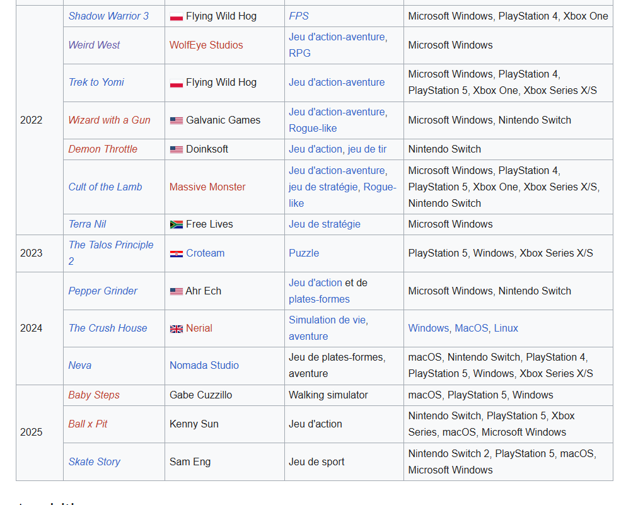Open the Croteam developer link

click(x=206, y=253)
